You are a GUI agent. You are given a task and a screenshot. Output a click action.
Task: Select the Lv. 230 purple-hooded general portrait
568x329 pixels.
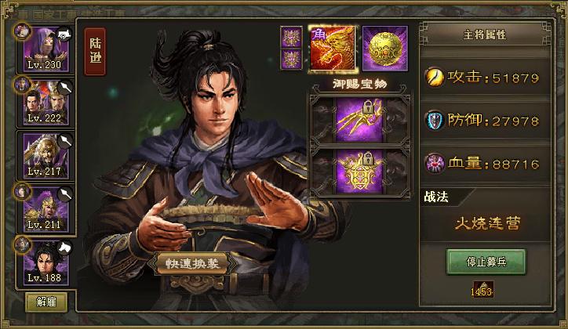click(x=46, y=49)
